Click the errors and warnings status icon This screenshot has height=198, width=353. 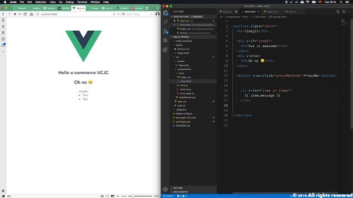[x=182, y=196]
